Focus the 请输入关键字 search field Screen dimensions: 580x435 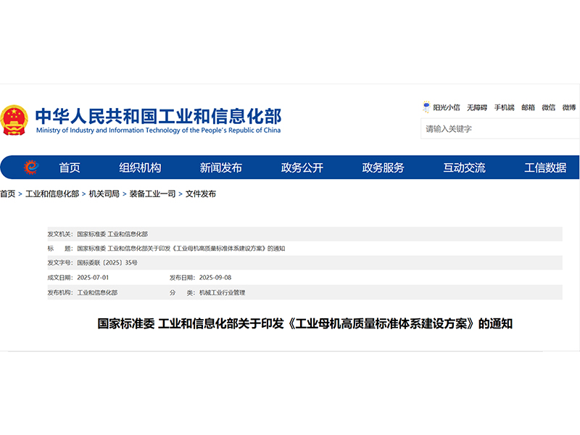[x=500, y=129]
